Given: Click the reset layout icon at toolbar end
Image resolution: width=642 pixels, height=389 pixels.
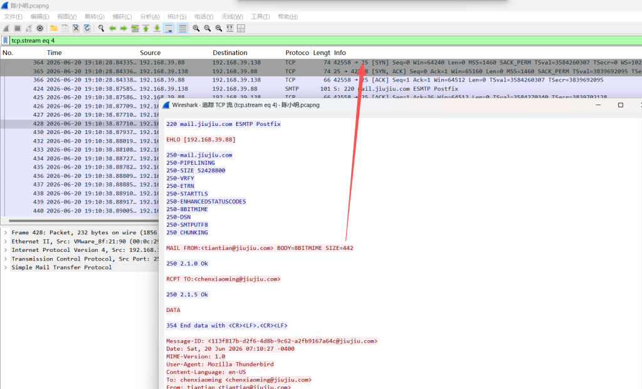Looking at the screenshot, I should tap(241, 28).
